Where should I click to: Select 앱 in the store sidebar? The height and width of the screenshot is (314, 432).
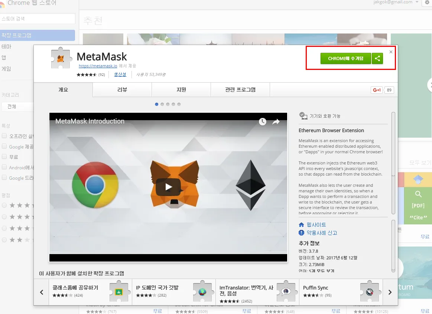pos(4,57)
